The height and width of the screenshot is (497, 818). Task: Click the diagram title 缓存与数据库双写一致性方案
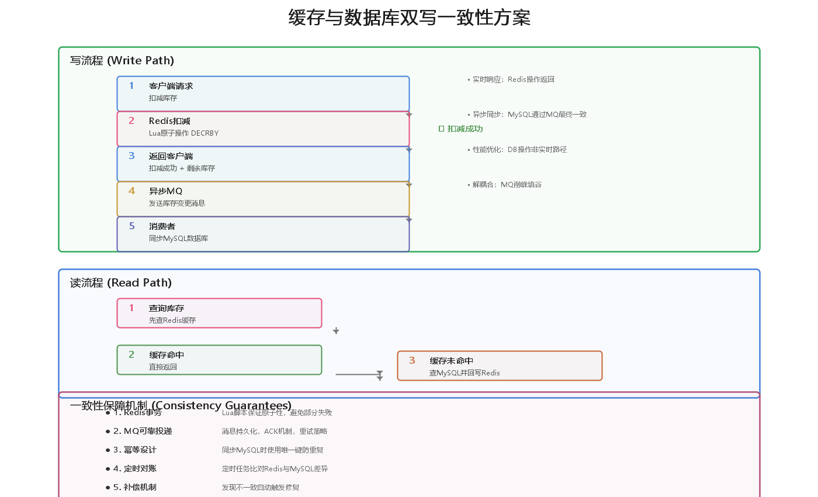[409, 18]
